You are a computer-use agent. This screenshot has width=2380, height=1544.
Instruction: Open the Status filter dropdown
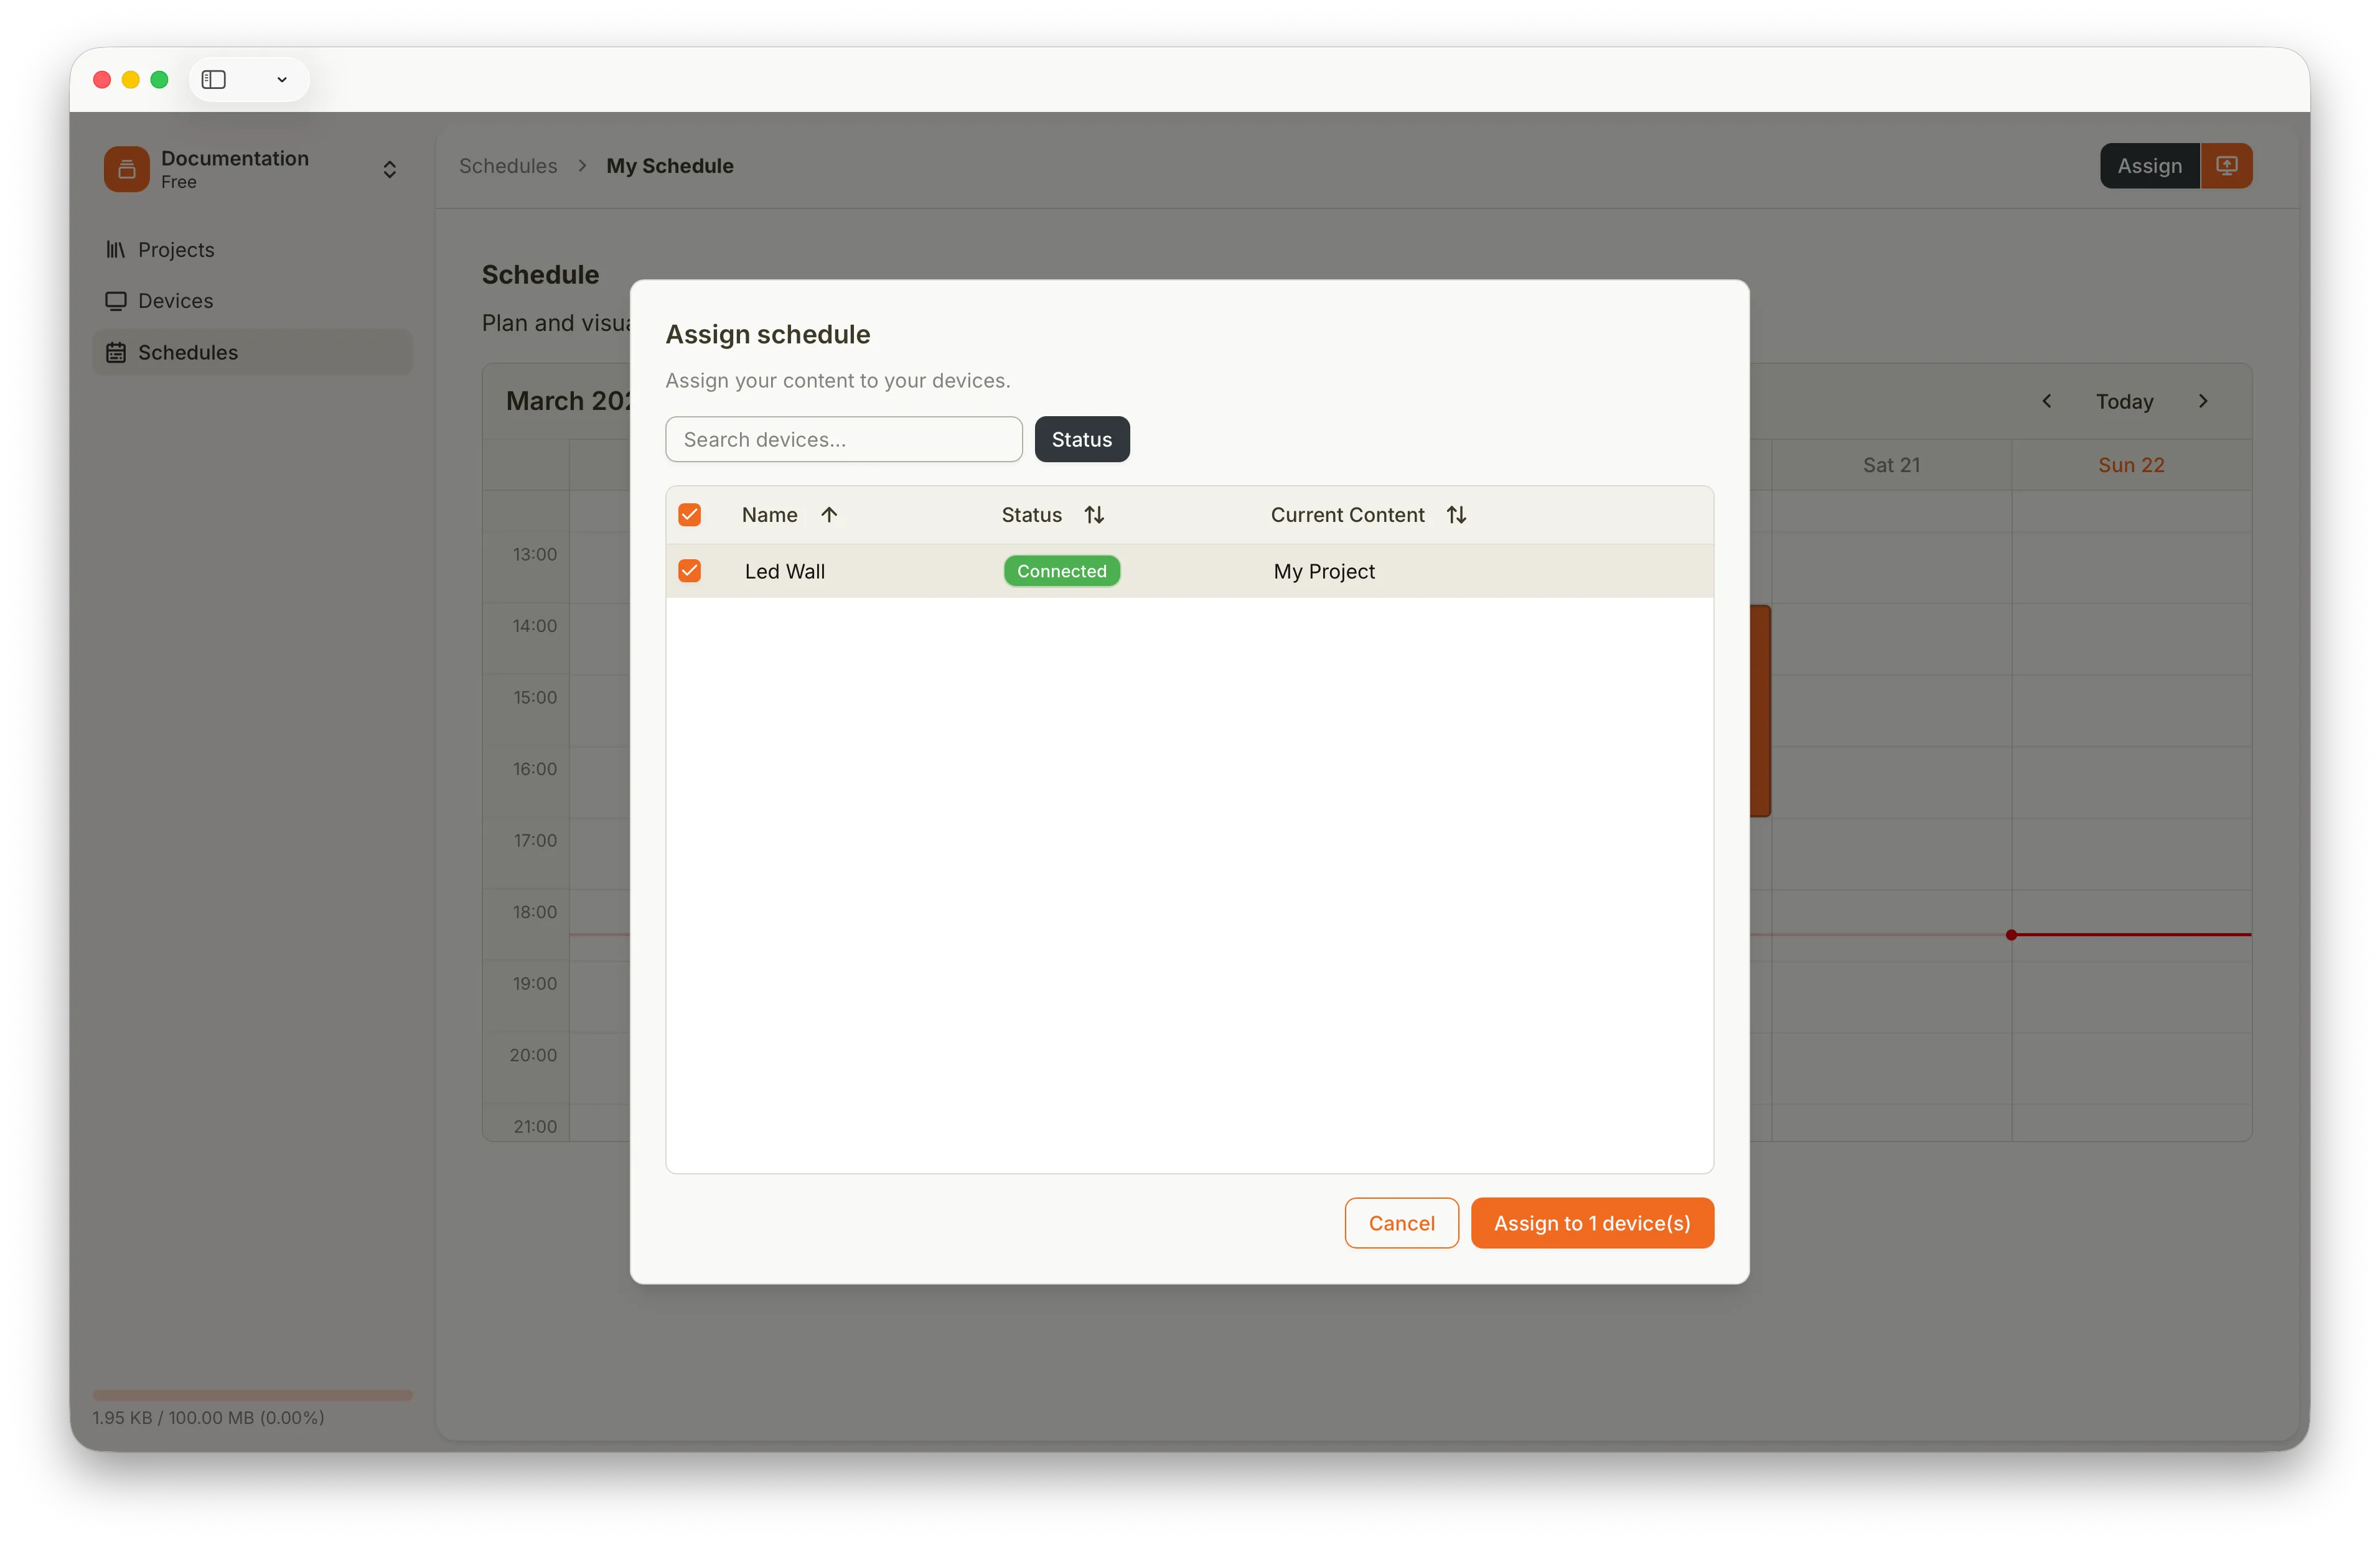tap(1081, 440)
